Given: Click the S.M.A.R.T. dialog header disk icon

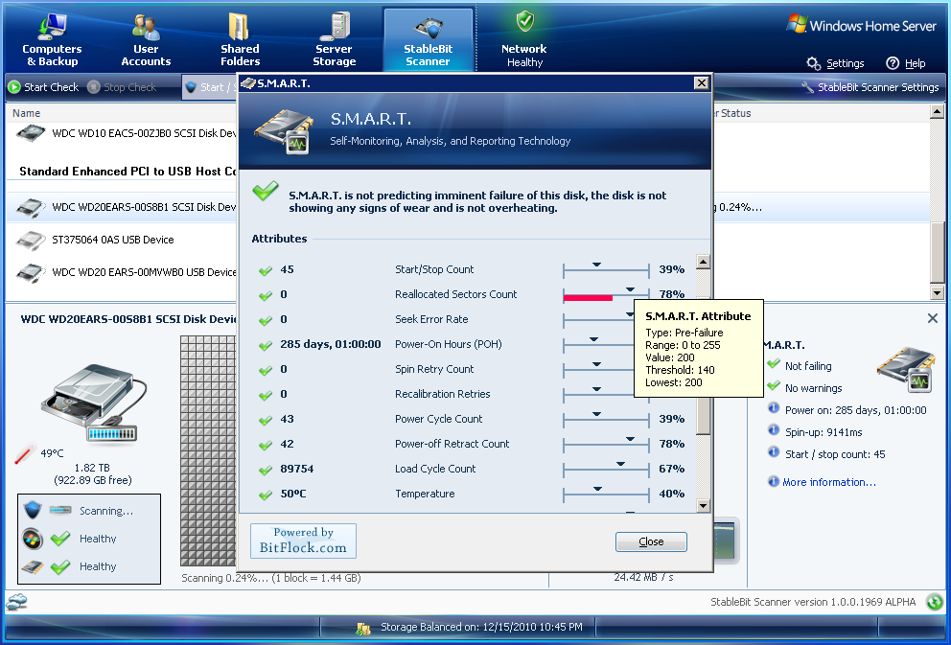Looking at the screenshot, I should click(284, 131).
